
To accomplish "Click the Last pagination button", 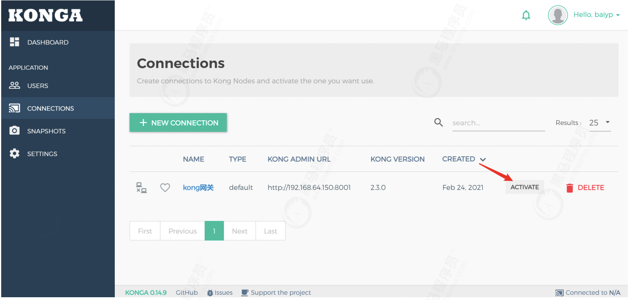I will click(270, 231).
